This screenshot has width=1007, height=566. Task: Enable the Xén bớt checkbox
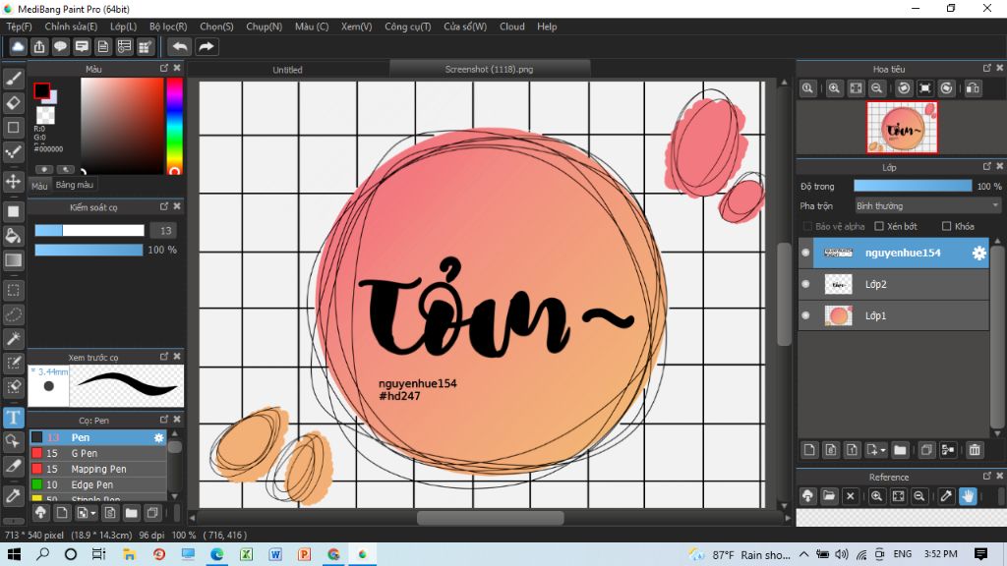tap(879, 227)
